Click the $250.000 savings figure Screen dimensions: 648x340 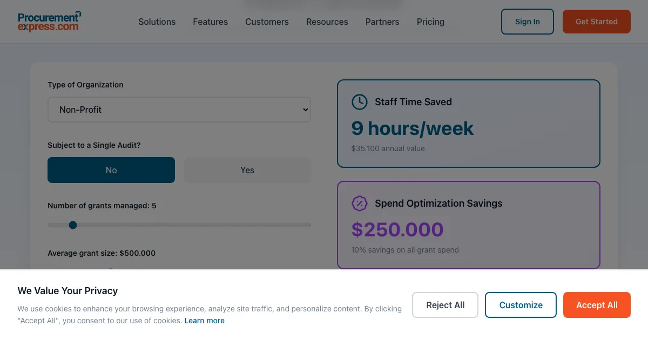tap(397, 230)
